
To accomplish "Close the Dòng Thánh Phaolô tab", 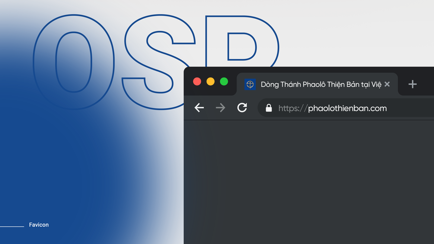I will click(387, 84).
